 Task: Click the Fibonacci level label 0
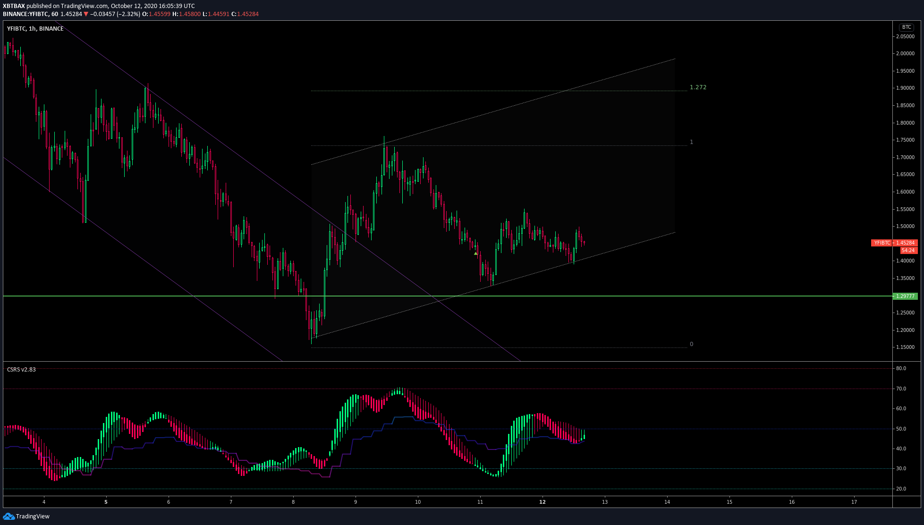coord(691,344)
